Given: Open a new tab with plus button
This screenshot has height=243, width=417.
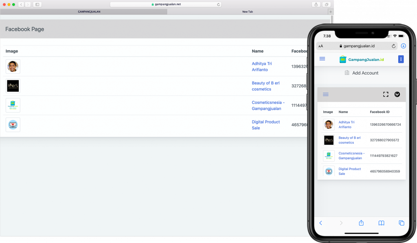Looking at the screenshot, I should click(x=330, y=12).
